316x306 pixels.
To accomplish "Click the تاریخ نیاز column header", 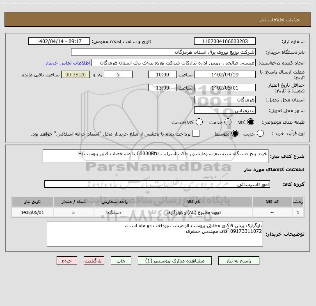I will point(32,202).
